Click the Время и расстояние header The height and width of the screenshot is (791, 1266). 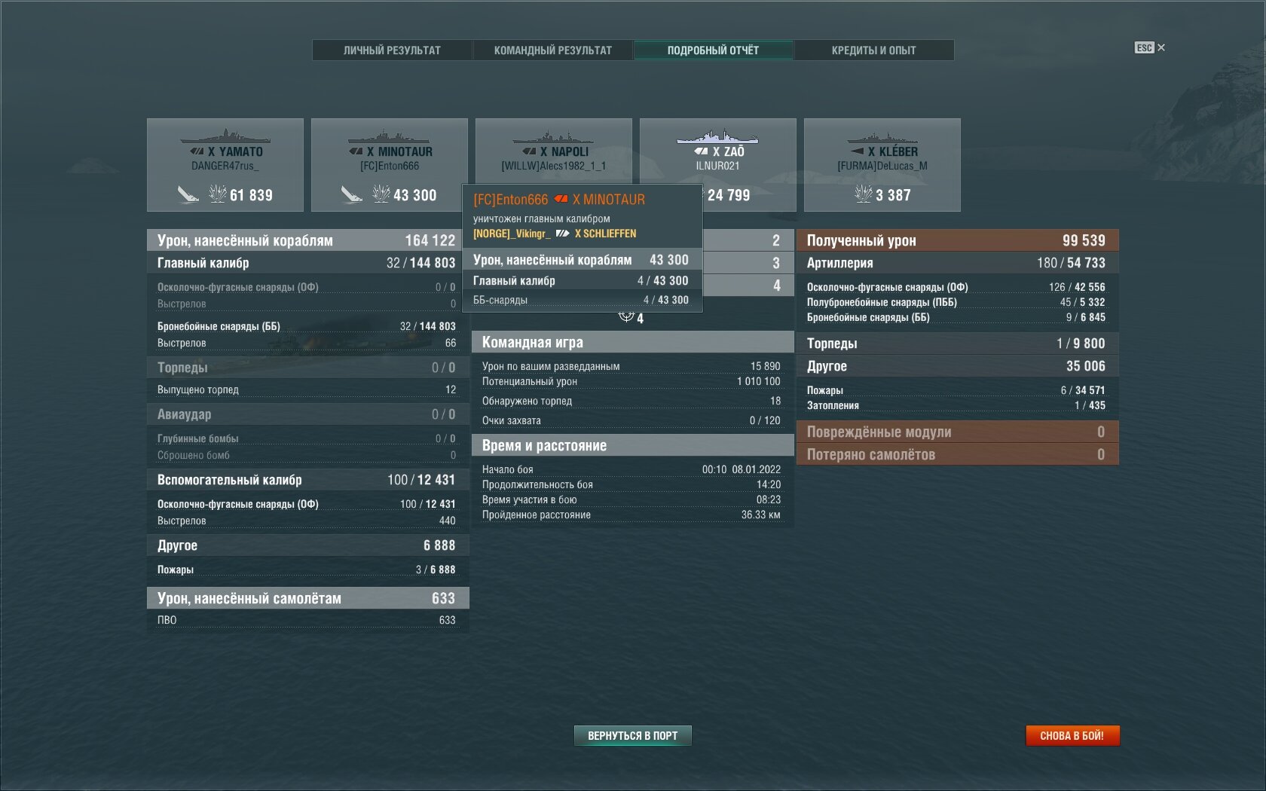tap(633, 445)
